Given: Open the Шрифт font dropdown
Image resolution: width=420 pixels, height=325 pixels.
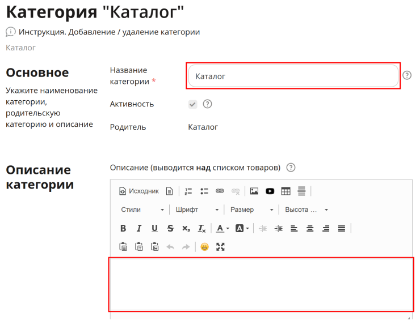Looking at the screenshot, I should pyautogui.click(x=197, y=210).
